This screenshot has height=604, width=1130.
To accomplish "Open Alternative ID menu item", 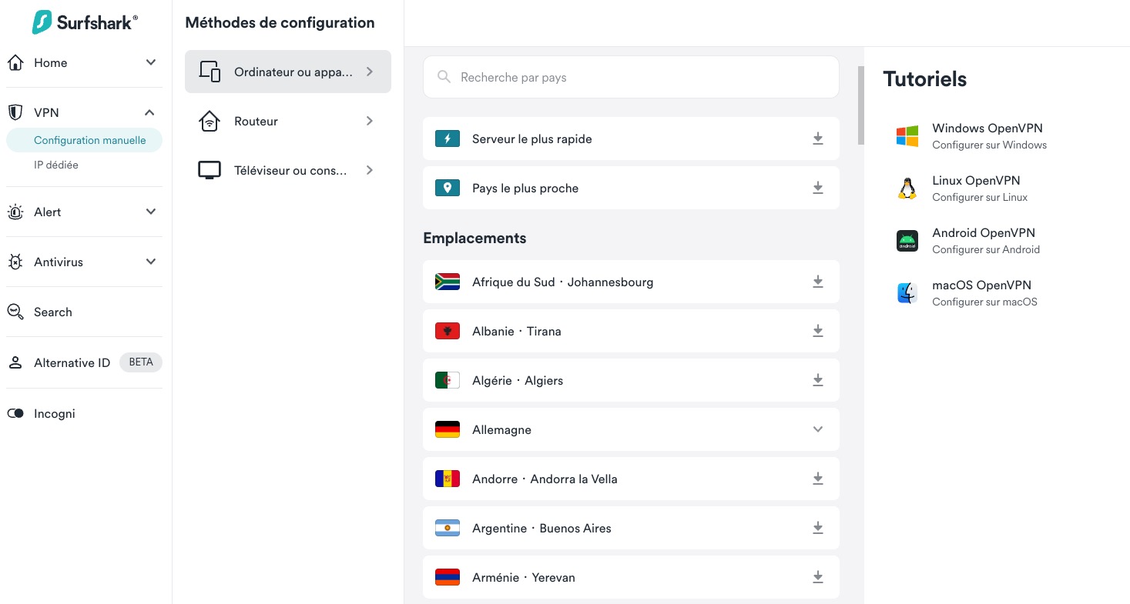I will point(72,362).
